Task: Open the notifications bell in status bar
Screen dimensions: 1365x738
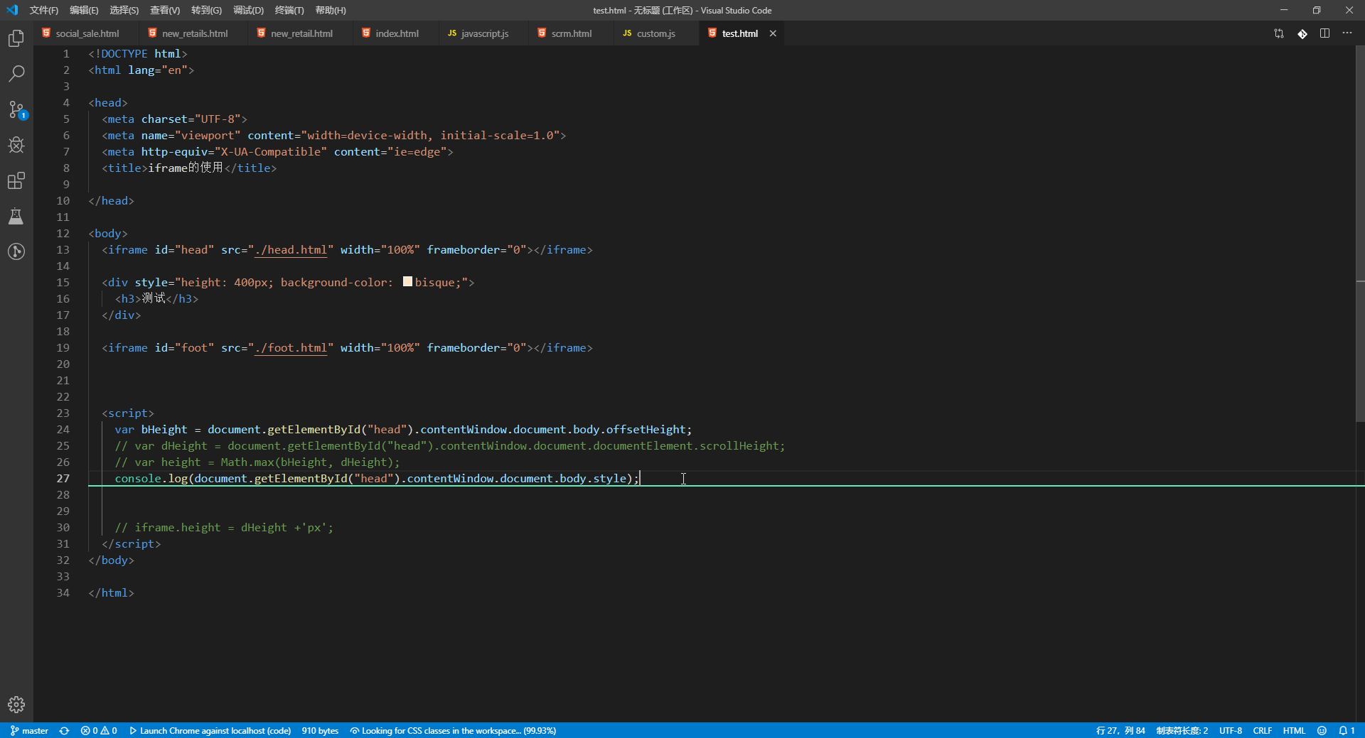Action: point(1347,730)
